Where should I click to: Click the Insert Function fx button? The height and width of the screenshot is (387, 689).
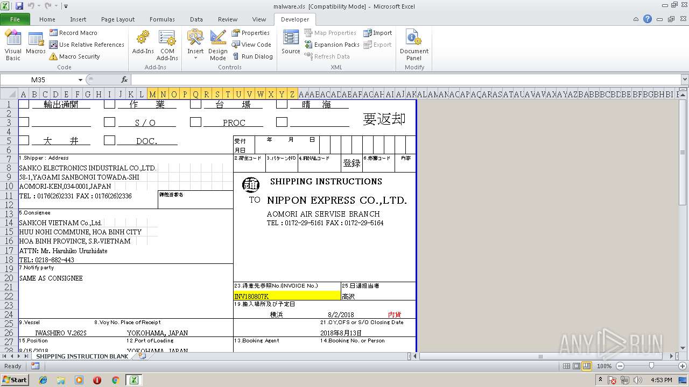[x=124, y=80]
